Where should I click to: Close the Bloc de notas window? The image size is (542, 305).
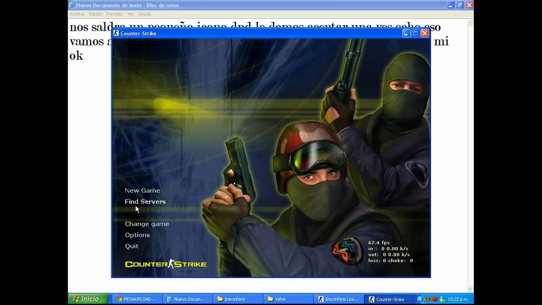(x=469, y=5)
